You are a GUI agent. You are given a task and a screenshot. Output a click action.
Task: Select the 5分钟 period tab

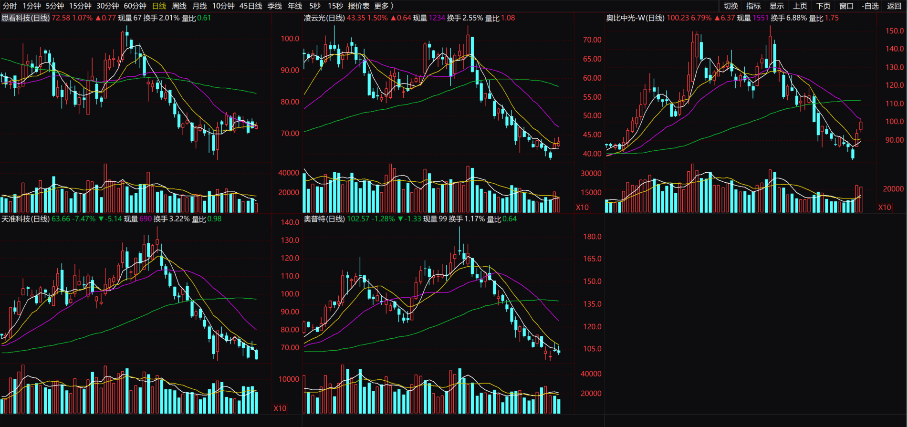click(55, 6)
